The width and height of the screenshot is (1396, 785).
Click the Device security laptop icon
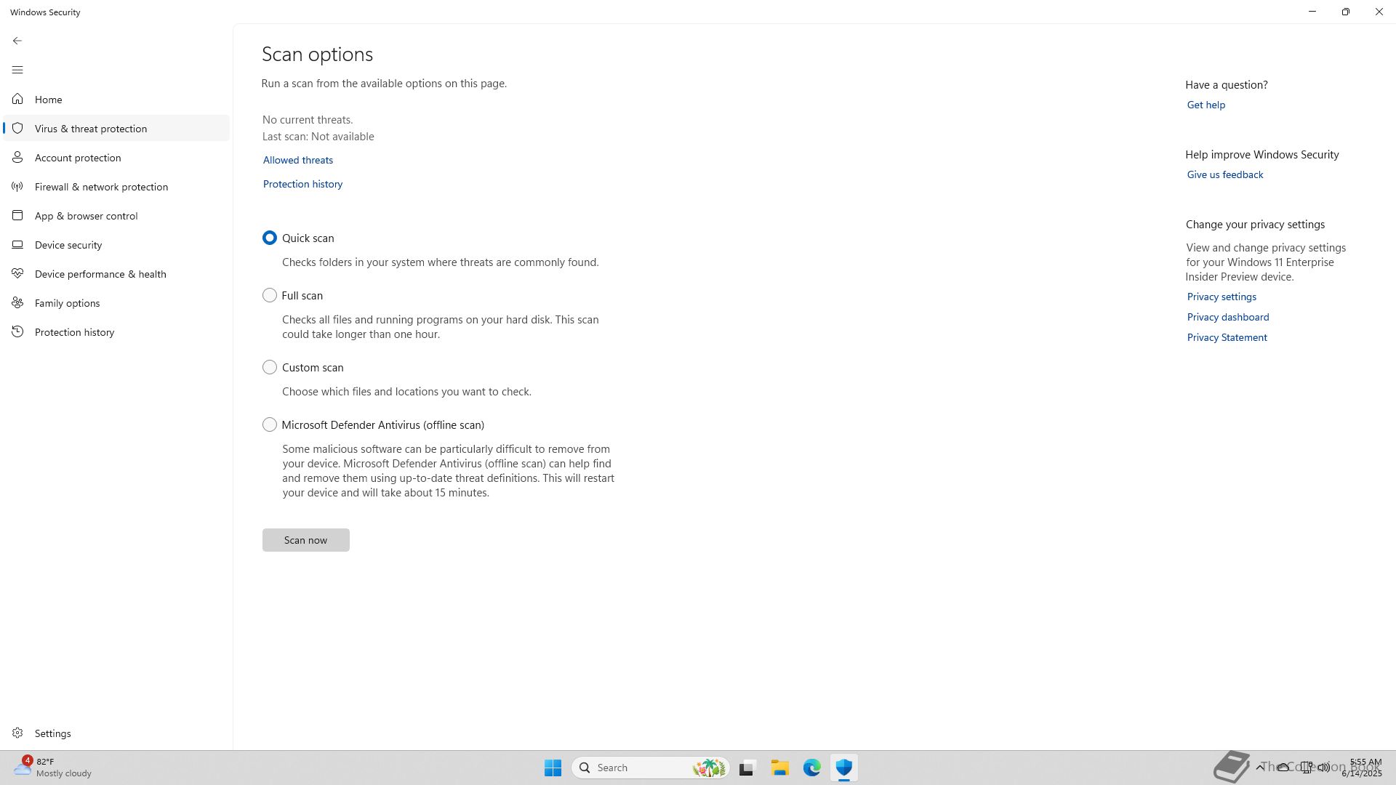[17, 244]
